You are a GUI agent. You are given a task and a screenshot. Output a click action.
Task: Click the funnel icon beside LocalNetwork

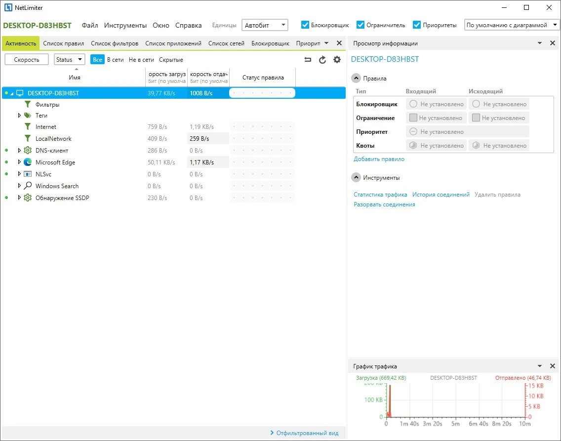28,138
